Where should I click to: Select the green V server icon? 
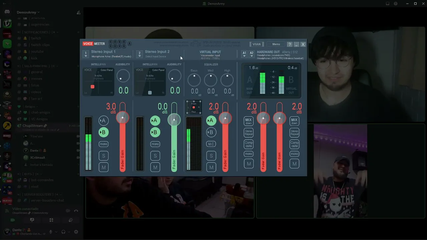[x=7, y=23]
